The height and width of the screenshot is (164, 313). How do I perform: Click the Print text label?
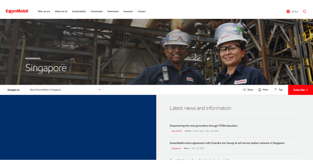(266, 90)
